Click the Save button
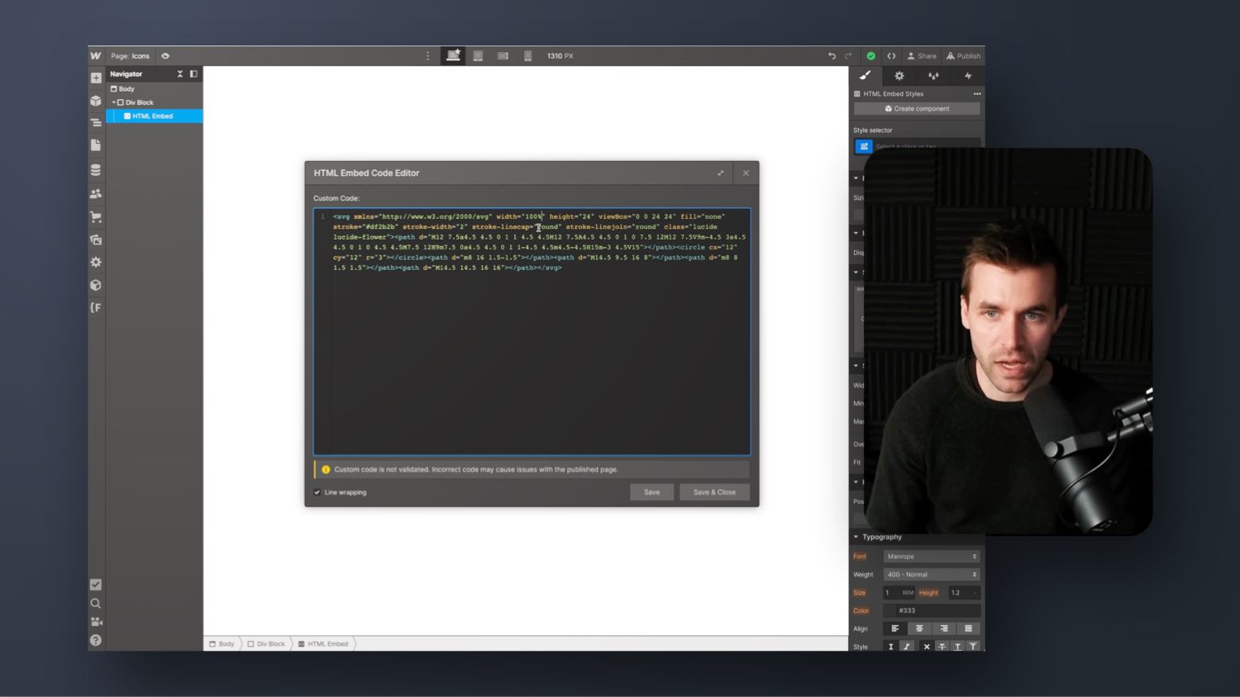 tap(652, 492)
